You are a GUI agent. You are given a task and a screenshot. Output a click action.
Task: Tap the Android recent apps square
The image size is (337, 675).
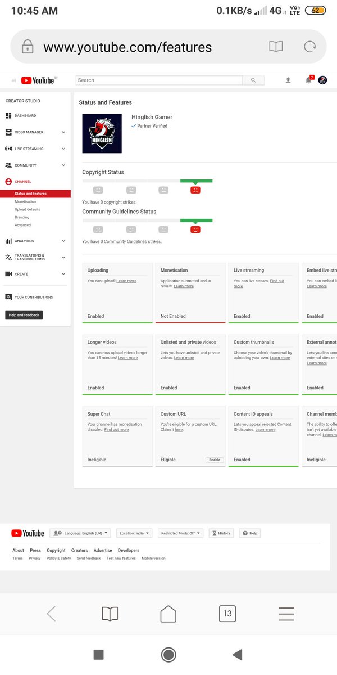click(98, 654)
